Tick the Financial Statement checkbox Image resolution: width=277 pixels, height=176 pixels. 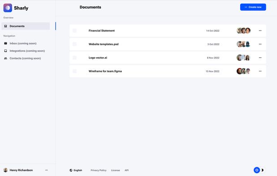coord(74,31)
